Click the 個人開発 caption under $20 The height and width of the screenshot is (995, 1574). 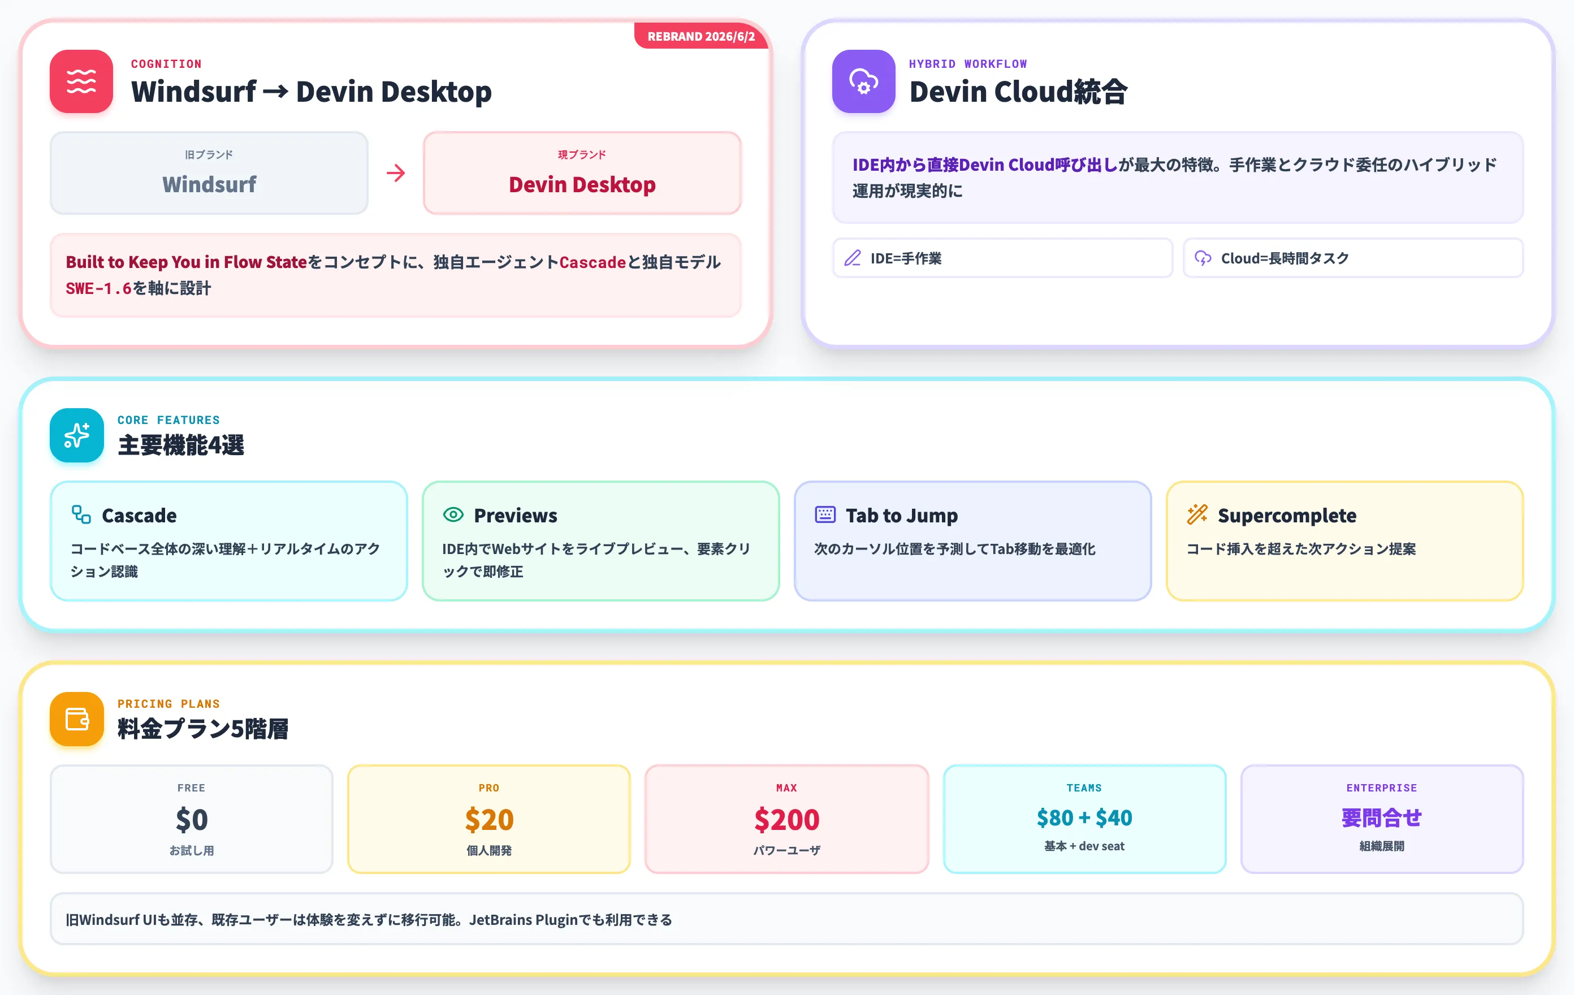[489, 850]
